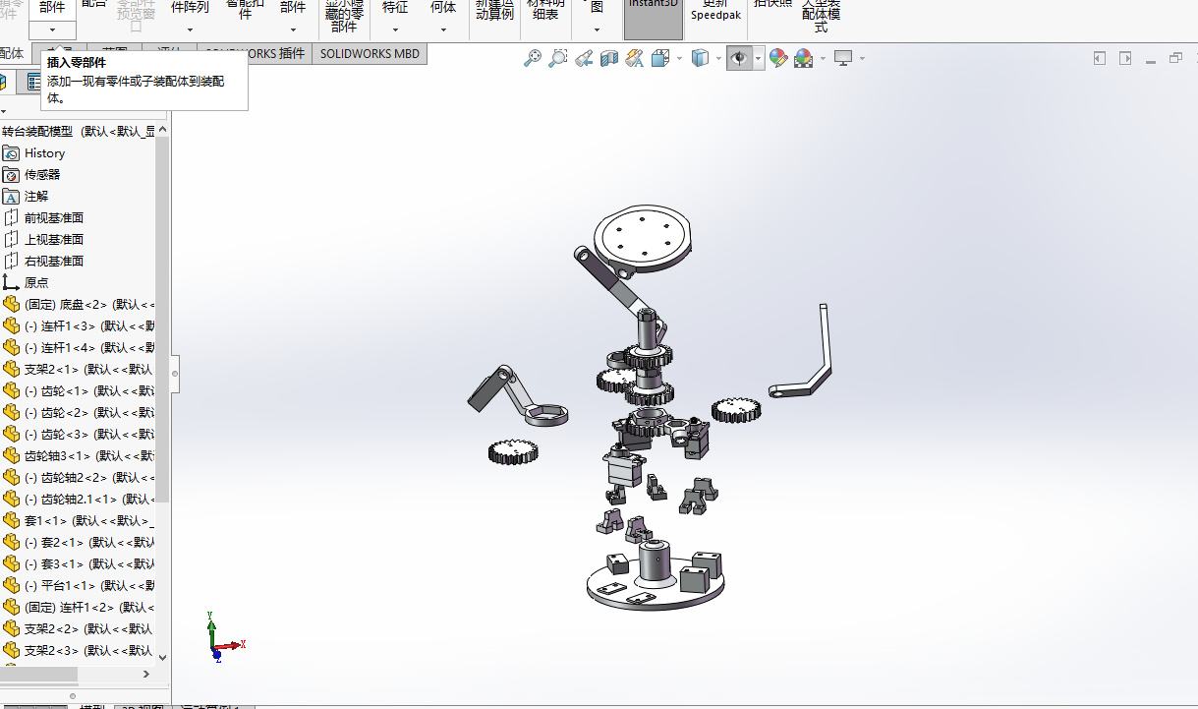Open the 特征 dropdown arrow
The image size is (1198, 709).
[395, 30]
